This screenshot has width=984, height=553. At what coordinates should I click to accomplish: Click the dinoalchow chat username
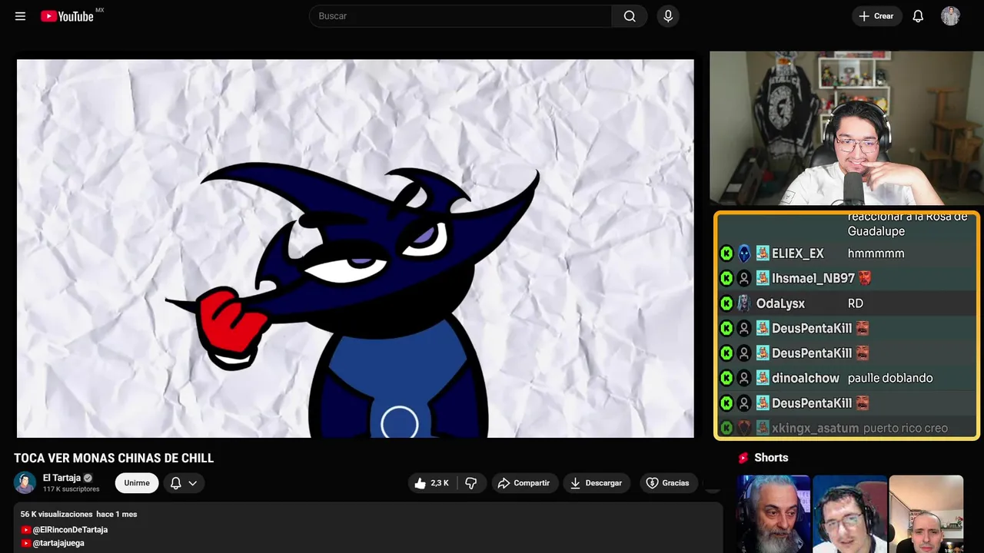click(x=806, y=378)
